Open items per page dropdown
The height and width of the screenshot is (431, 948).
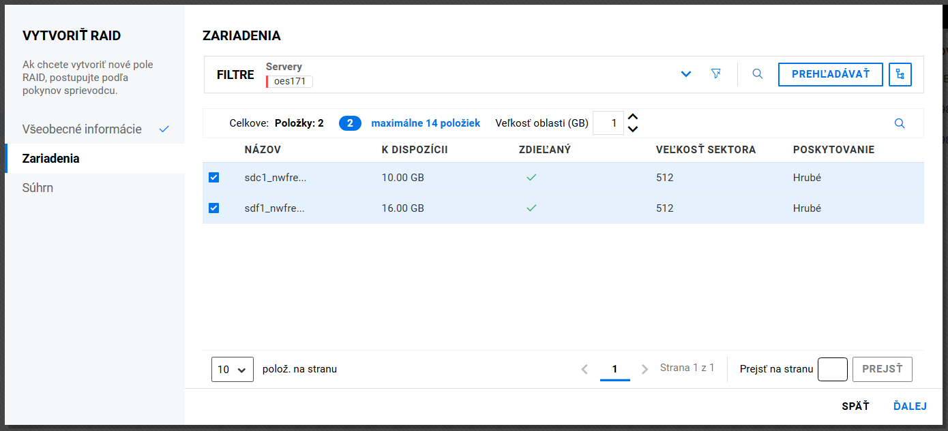(232, 369)
